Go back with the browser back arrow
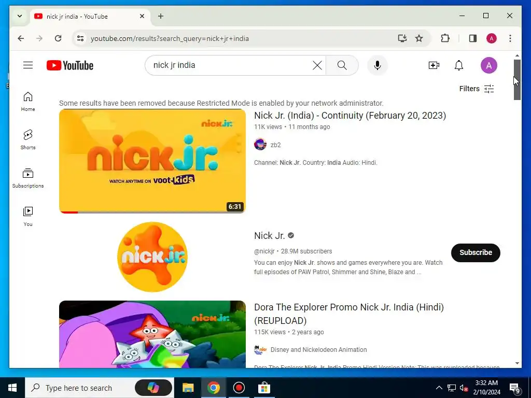The width and height of the screenshot is (531, 398). 21,38
